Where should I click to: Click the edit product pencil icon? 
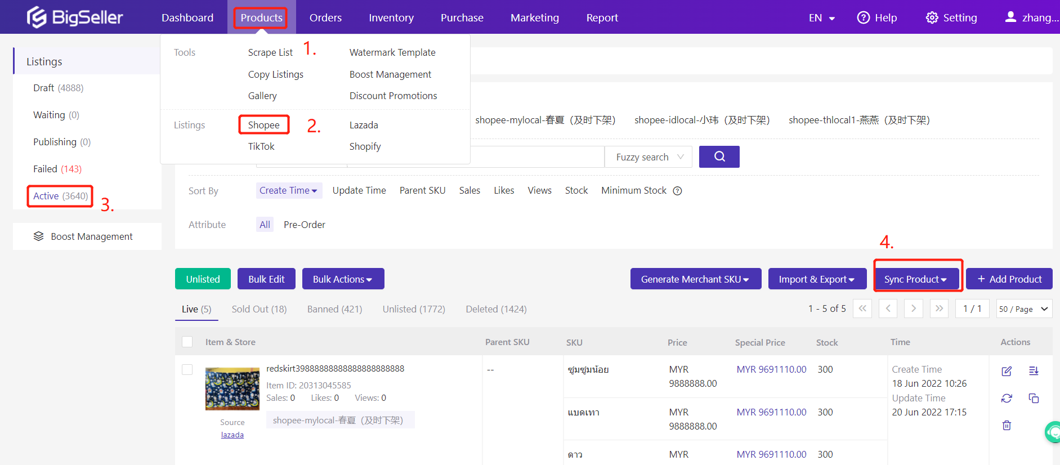coord(1007,371)
